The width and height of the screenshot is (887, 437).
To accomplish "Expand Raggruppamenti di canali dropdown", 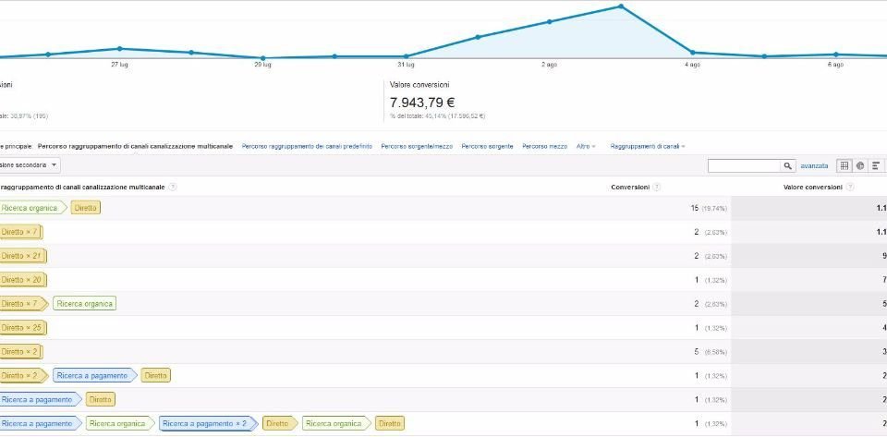I will (647, 146).
